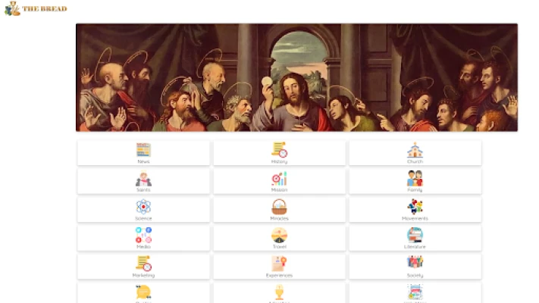The height and width of the screenshot is (303, 539).
Task: Open the Family category
Action: pyautogui.click(x=415, y=181)
